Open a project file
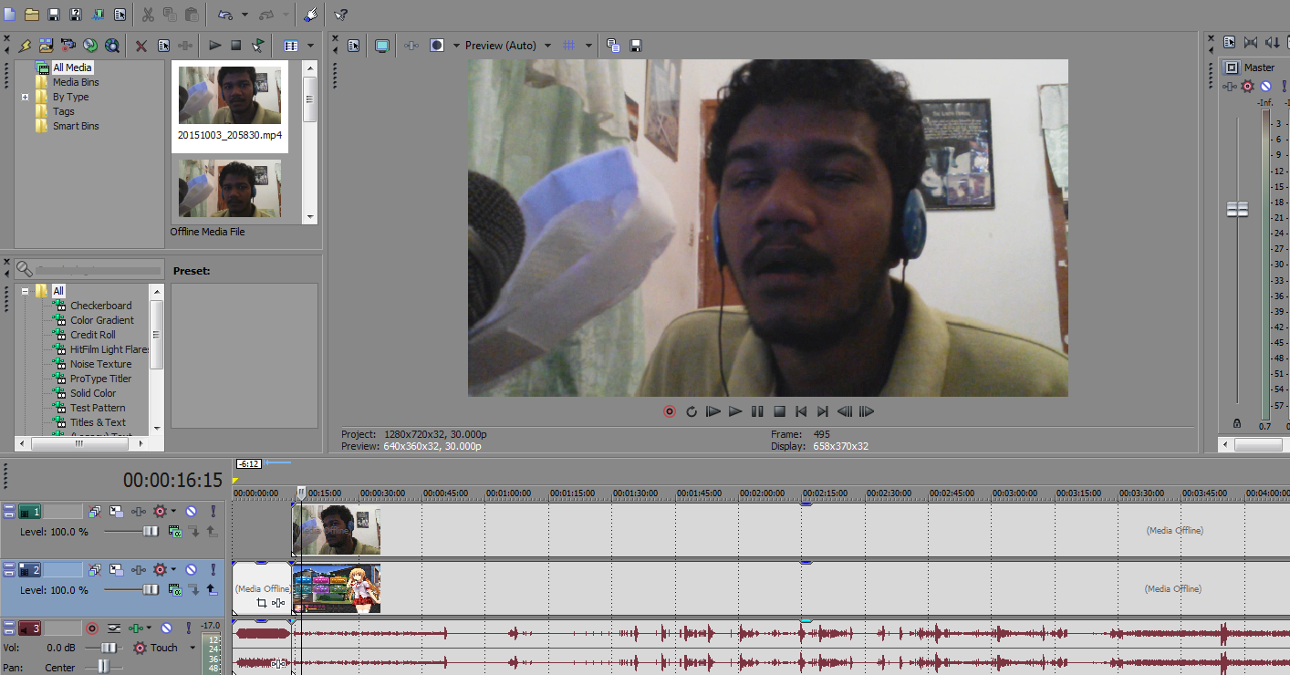Viewport: 1290px width, 675px height. (x=32, y=15)
